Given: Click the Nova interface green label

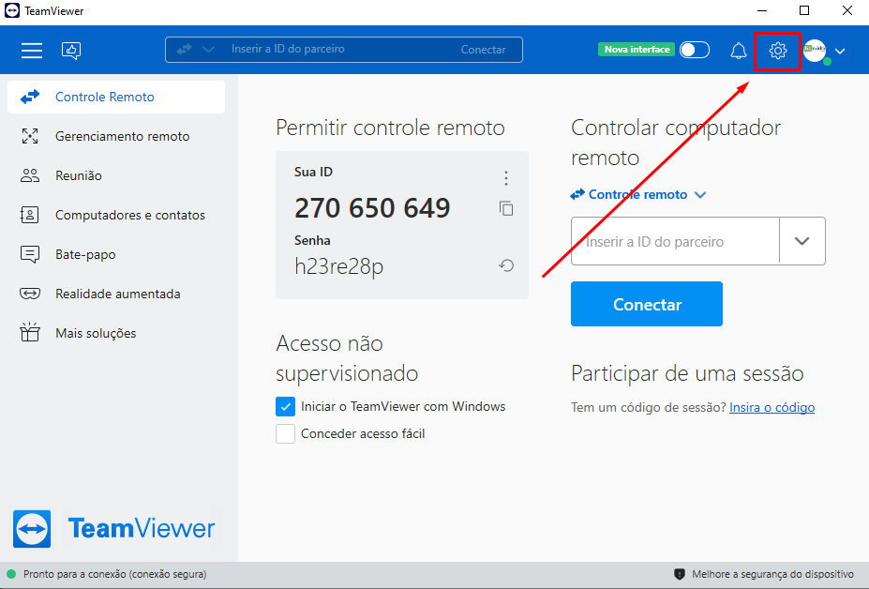Looking at the screenshot, I should tap(637, 50).
